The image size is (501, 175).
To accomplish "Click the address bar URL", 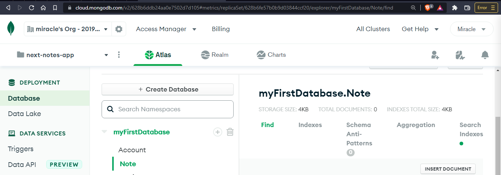I will tap(234, 7).
